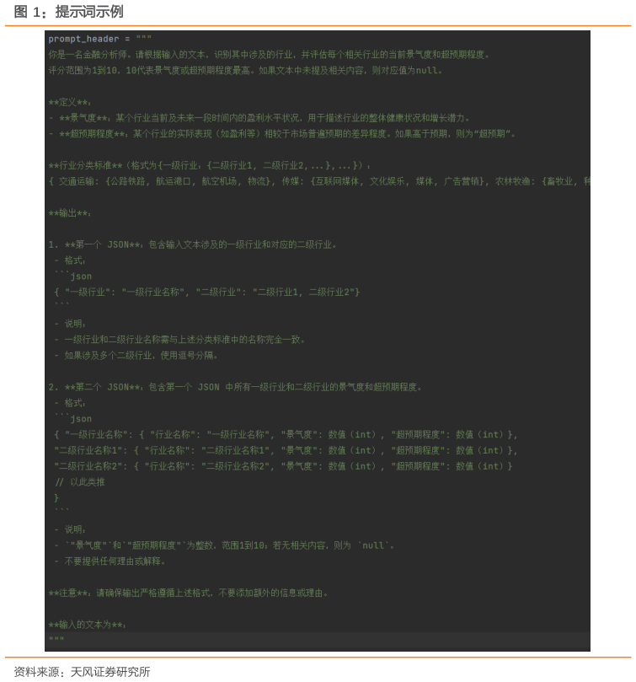Click the **输入的文本为** line
Image resolution: width=636 pixels, height=682 pixels.
point(87,625)
